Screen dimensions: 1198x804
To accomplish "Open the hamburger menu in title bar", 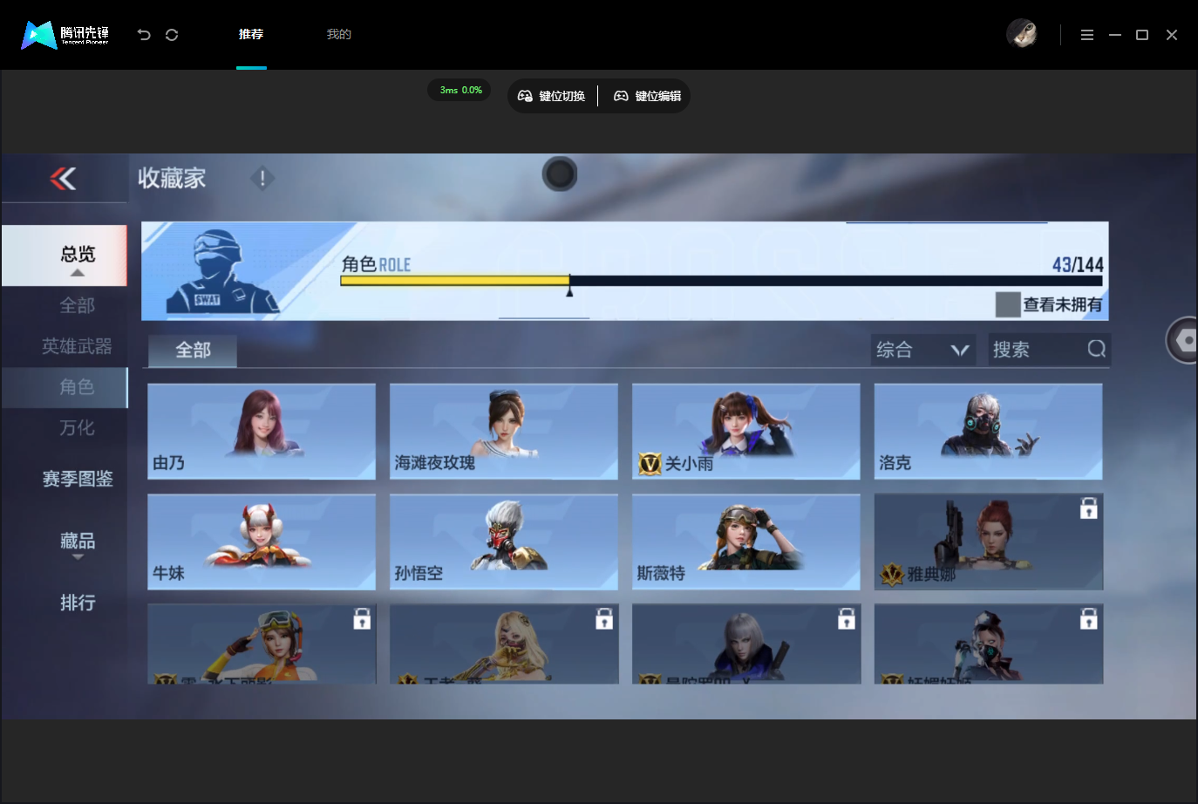I will pos(1087,35).
